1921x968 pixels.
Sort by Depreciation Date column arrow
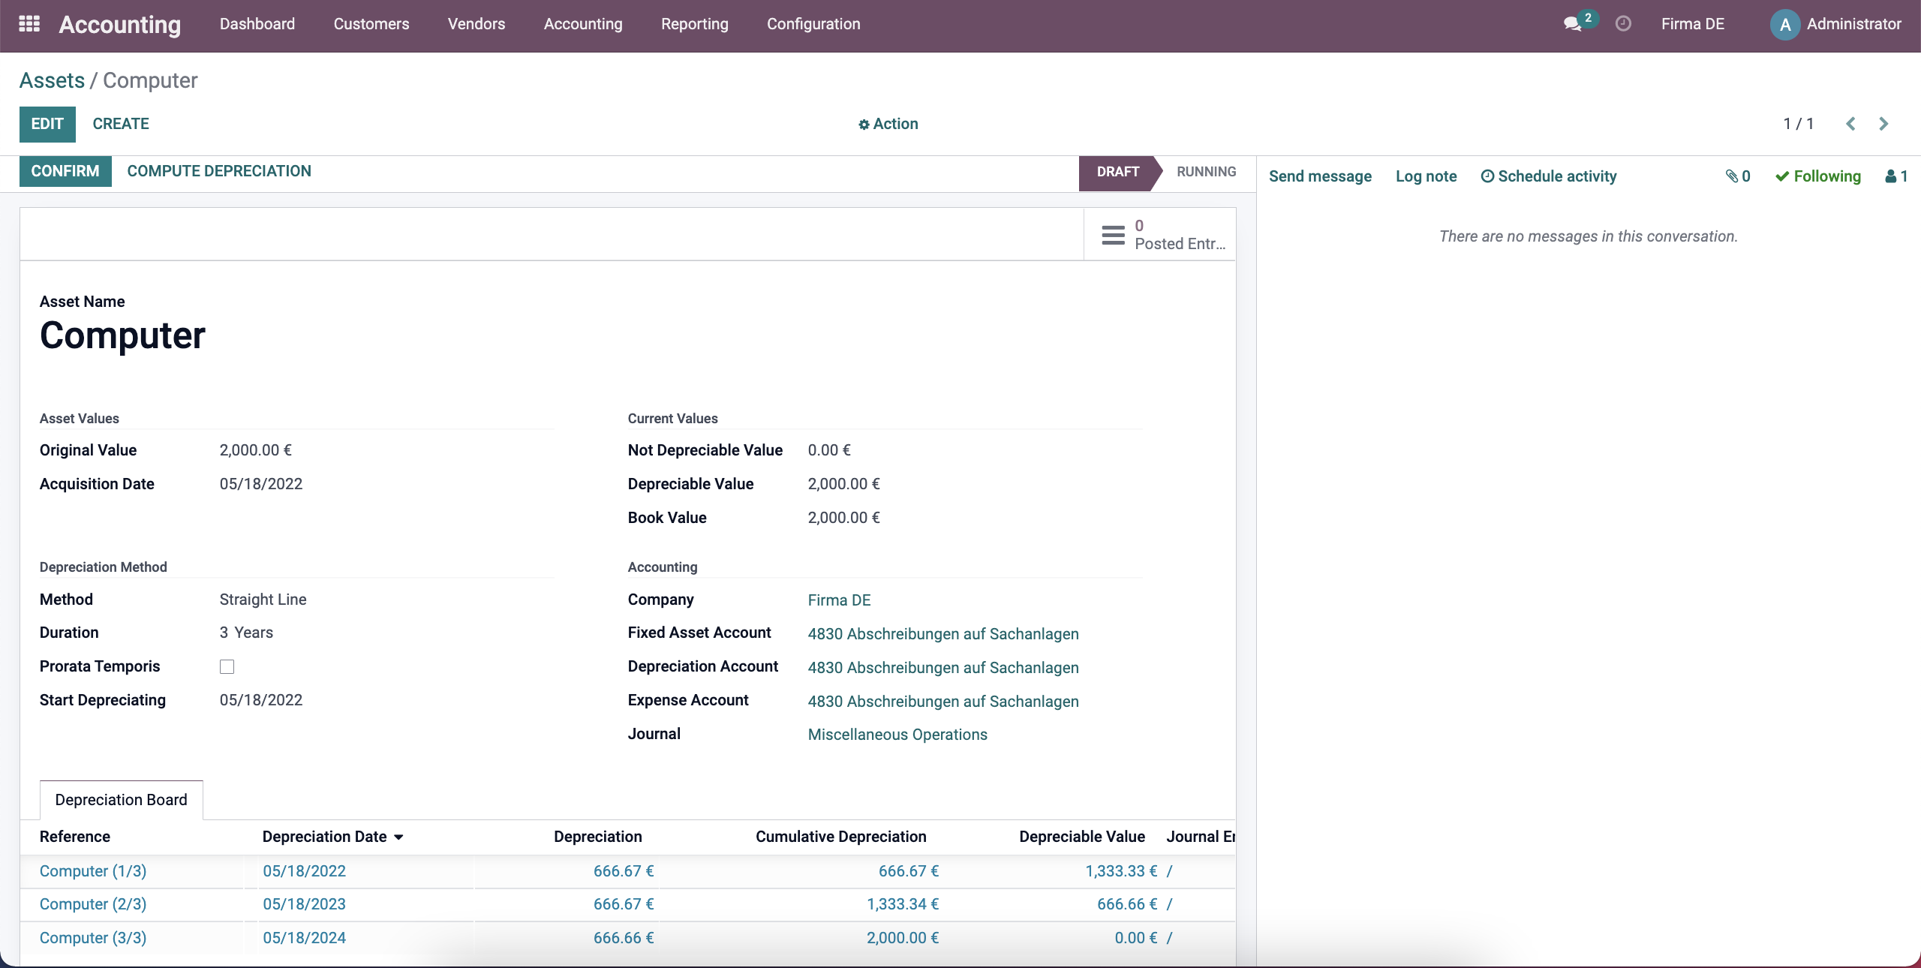click(398, 837)
